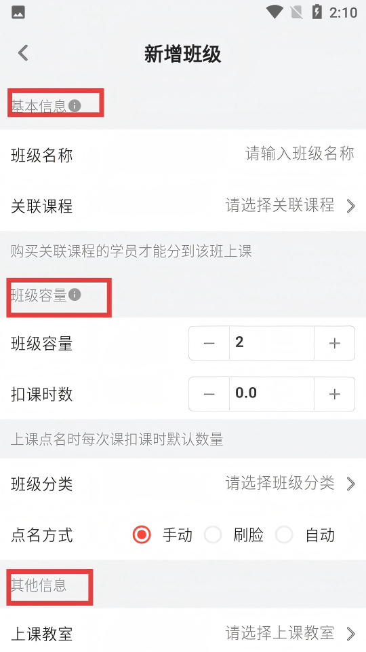Select the 自动 roll-call radio button
Viewport: 366px width, 652px height.
(x=284, y=535)
